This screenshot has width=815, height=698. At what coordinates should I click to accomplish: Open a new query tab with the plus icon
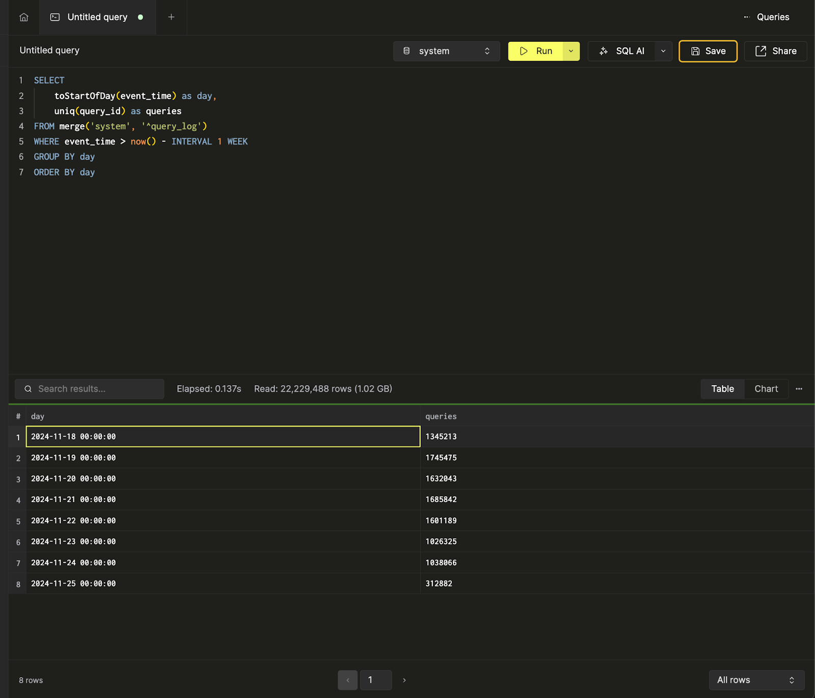tap(171, 17)
